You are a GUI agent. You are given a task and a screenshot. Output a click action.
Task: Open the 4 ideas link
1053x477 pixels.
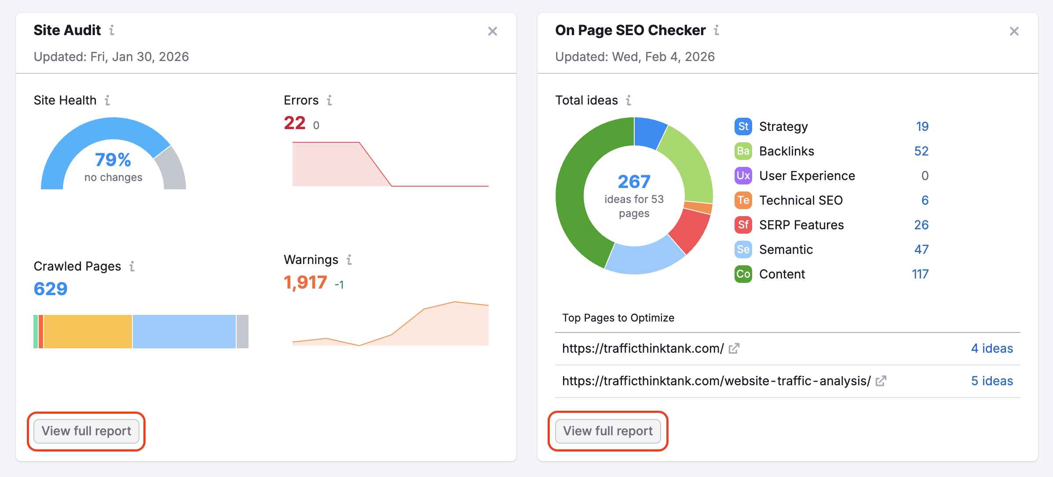point(992,348)
